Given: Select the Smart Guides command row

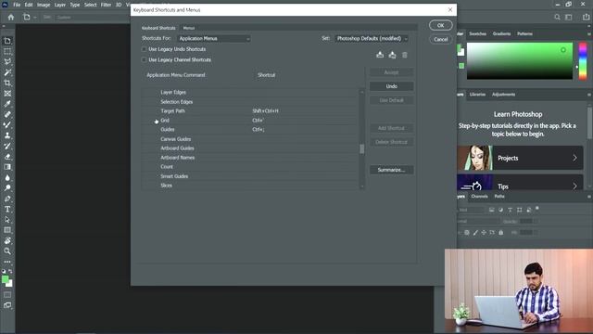Looking at the screenshot, I should (x=249, y=176).
